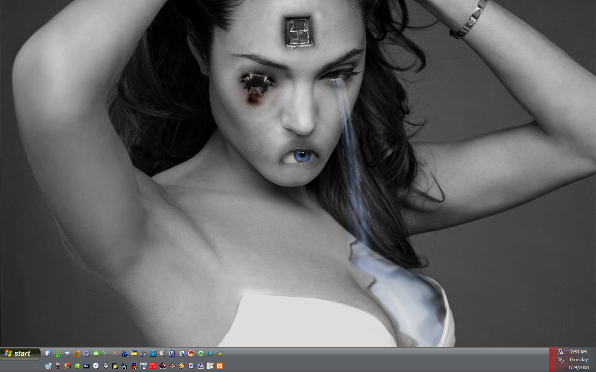
Task: Click the 2:51 AM clock
Action: coord(578,352)
